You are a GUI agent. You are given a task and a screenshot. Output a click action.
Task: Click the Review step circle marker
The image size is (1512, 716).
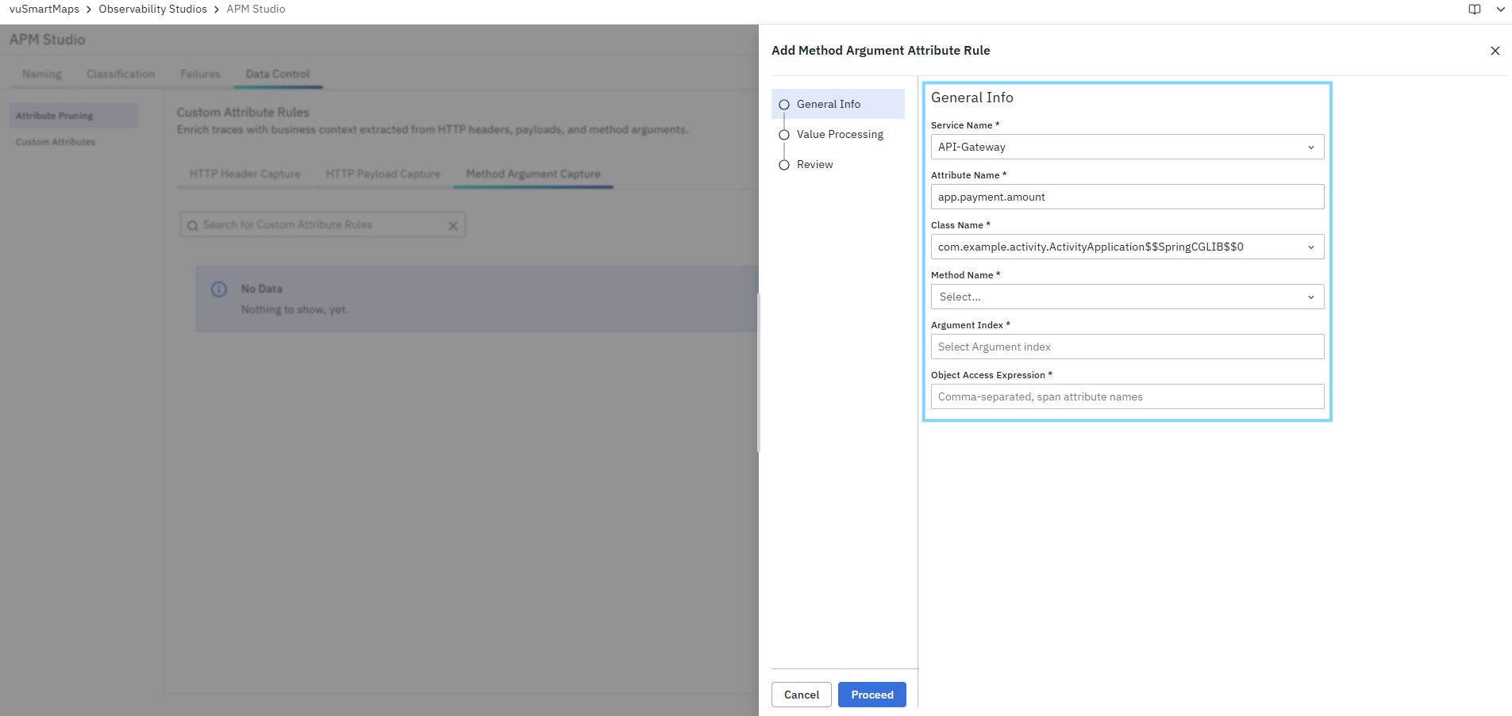coord(784,165)
